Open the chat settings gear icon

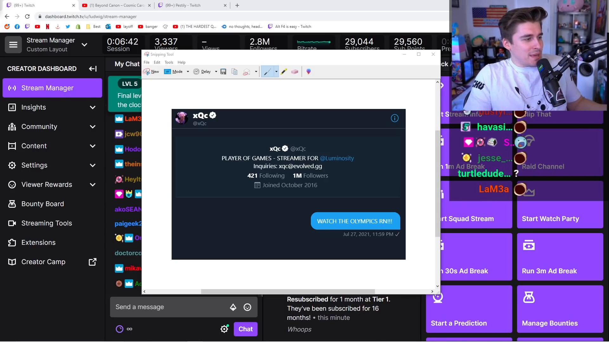click(x=224, y=329)
